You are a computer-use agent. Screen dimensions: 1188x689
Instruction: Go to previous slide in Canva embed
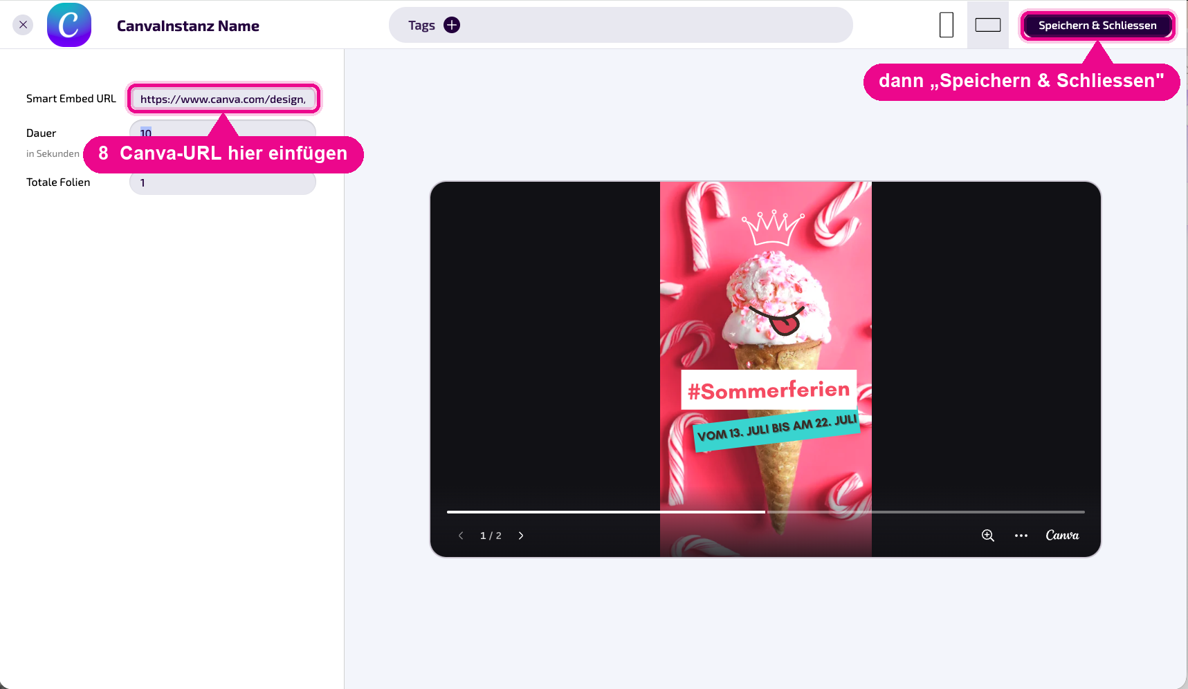coord(461,536)
